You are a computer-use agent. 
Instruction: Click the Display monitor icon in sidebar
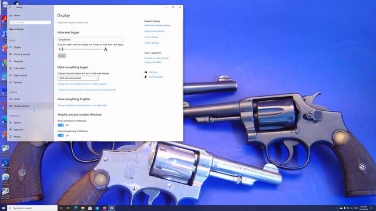click(11, 47)
